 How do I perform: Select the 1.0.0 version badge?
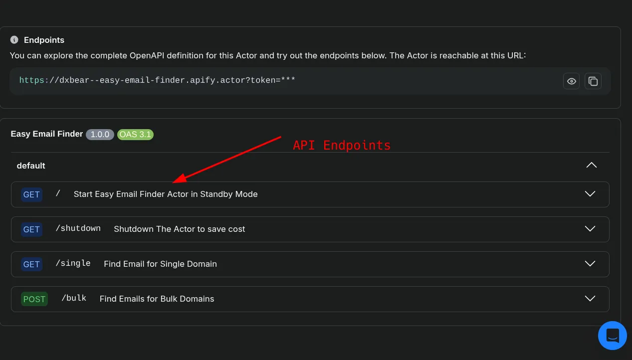point(100,134)
